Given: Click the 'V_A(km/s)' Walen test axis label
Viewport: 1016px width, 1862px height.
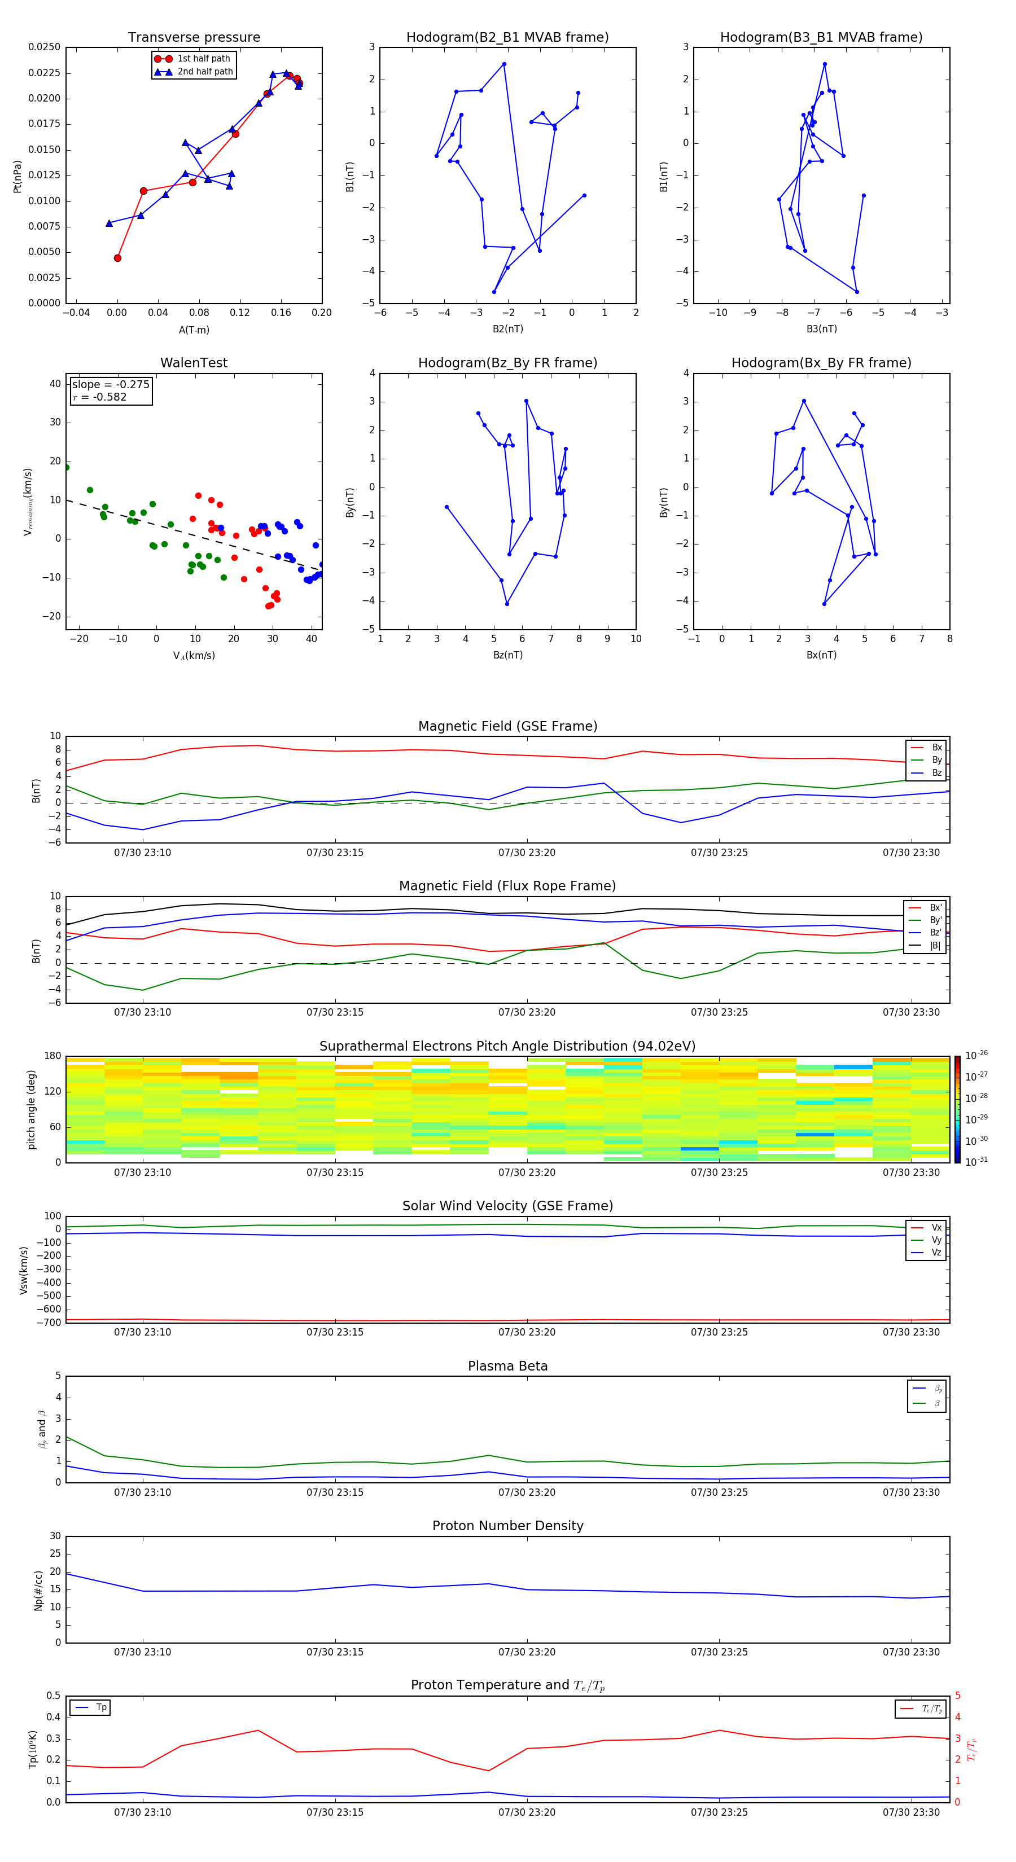Looking at the screenshot, I should (194, 656).
